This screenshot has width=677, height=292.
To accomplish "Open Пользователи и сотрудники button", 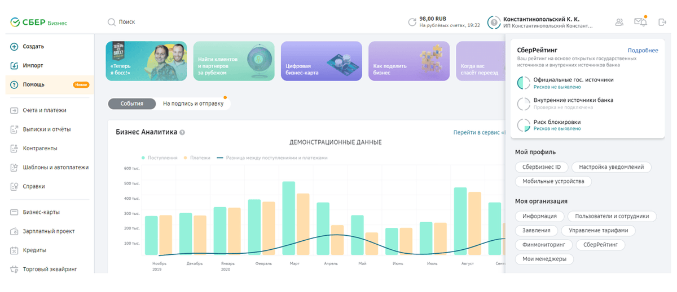I will point(612,216).
